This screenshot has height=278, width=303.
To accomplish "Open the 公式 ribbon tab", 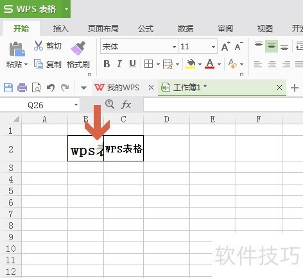I will coord(146,28).
